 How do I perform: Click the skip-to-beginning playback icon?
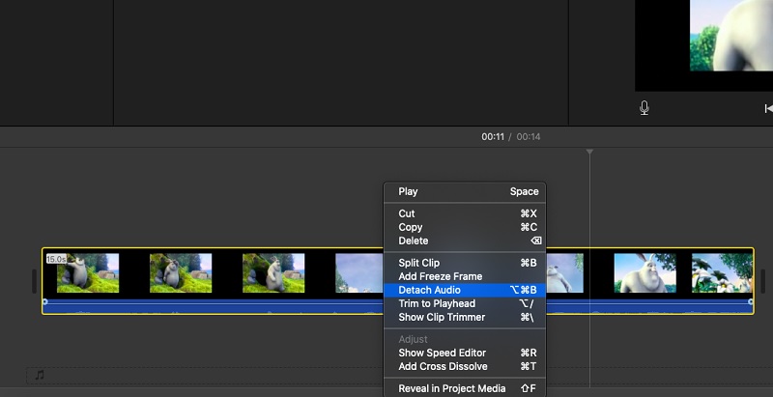[x=768, y=108]
